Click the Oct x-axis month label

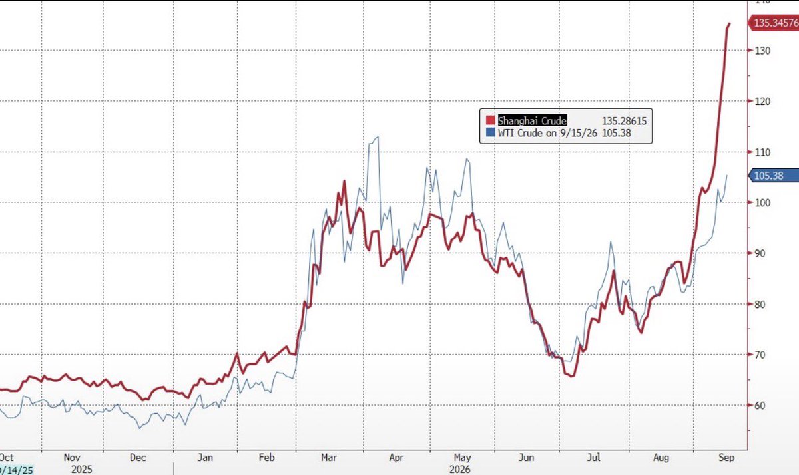[x=8, y=458]
